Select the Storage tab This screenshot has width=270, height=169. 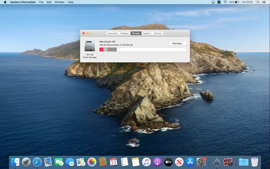pos(136,33)
